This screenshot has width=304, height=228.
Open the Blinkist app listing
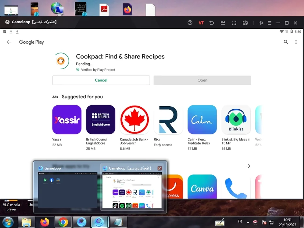click(x=236, y=120)
